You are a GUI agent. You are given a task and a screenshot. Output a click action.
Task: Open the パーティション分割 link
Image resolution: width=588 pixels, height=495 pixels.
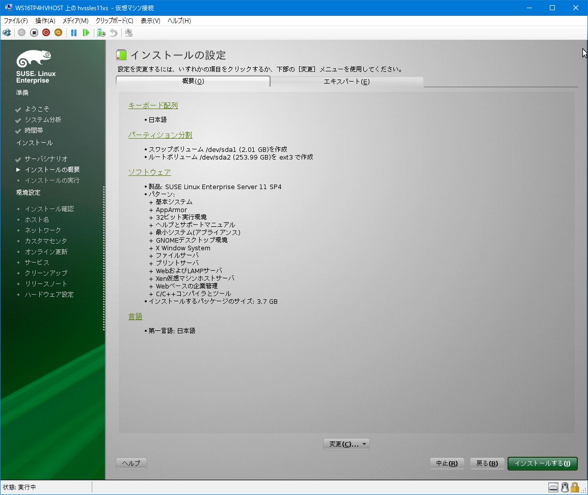[x=160, y=135]
